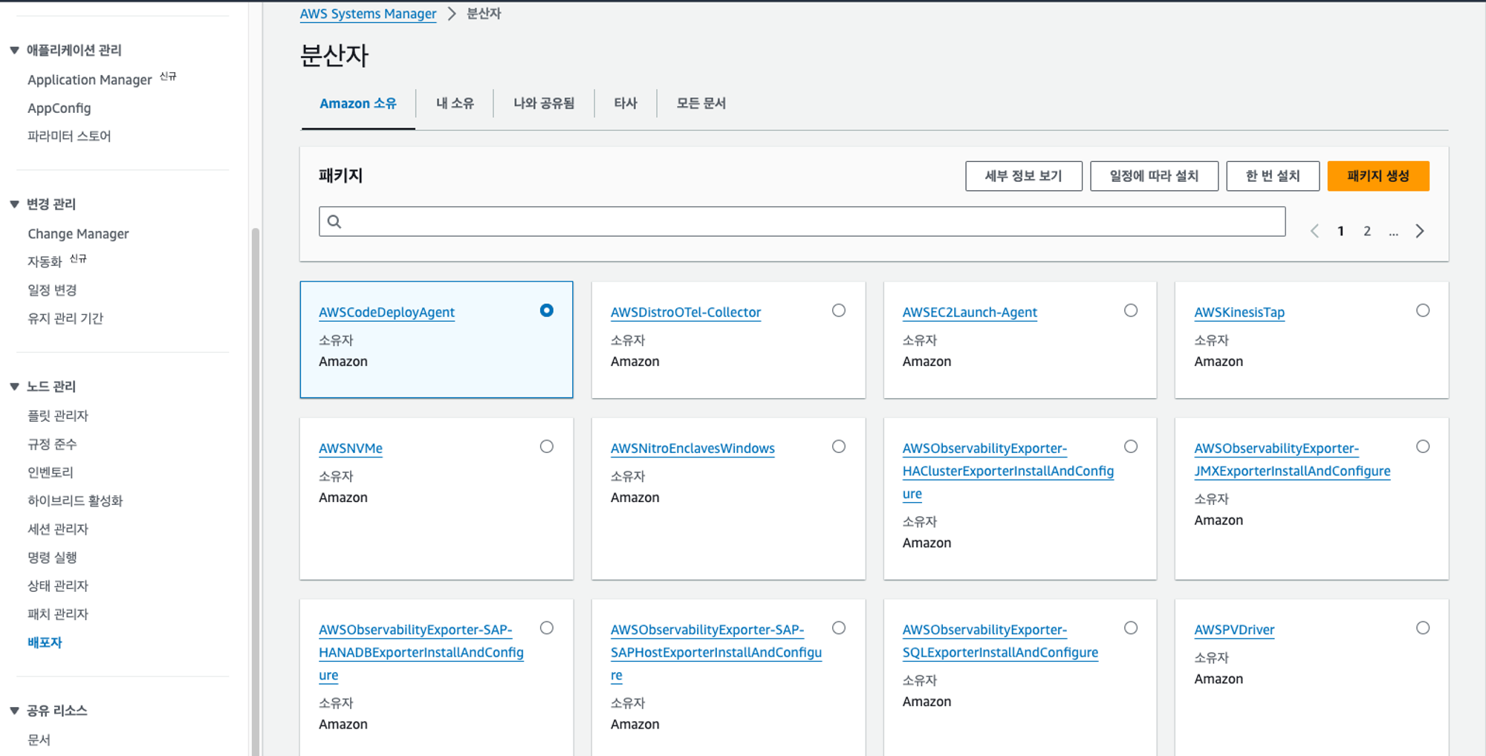The image size is (1486, 756).
Task: Click the pagination ellipsis
Action: (1393, 232)
